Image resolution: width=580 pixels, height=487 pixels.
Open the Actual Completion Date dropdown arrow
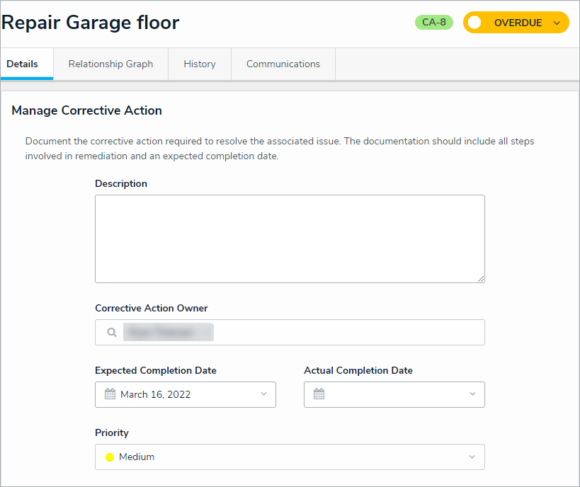[x=472, y=394]
